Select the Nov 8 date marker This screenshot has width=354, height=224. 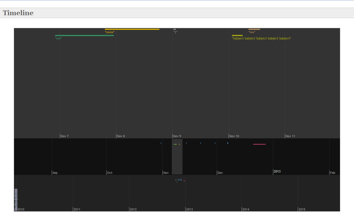pyautogui.click(x=121, y=136)
